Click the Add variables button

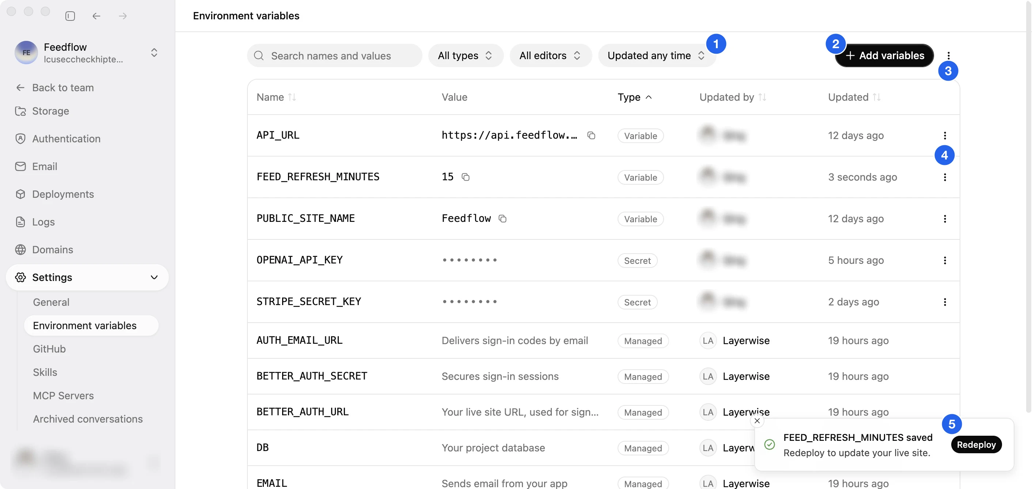coord(884,55)
